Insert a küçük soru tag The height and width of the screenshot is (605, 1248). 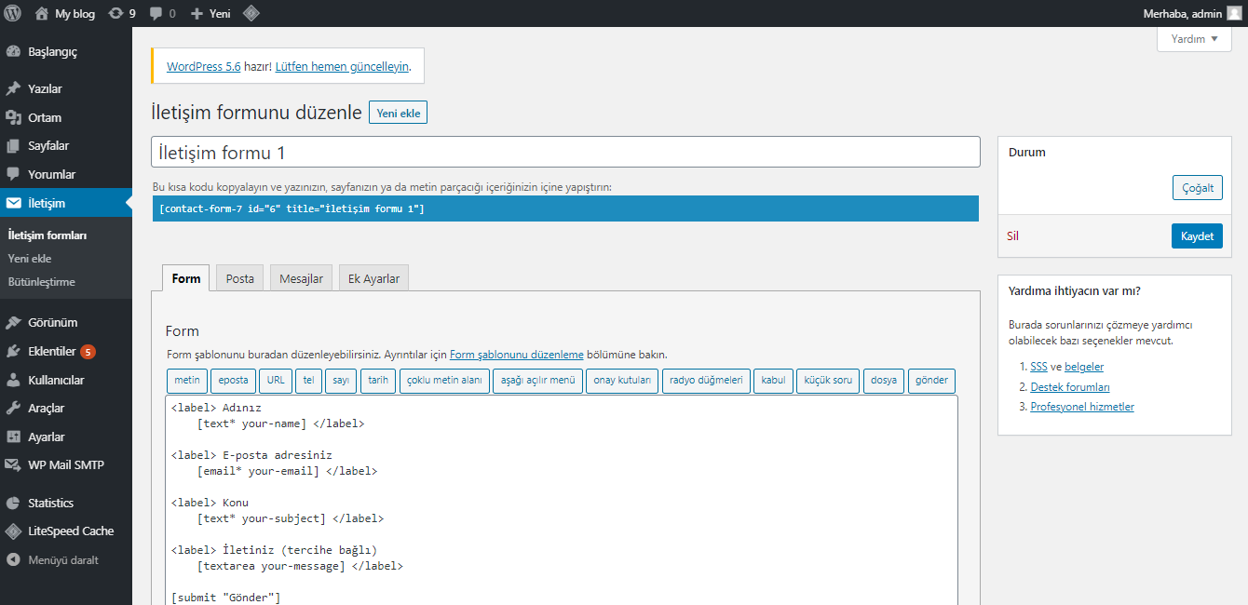tap(828, 381)
